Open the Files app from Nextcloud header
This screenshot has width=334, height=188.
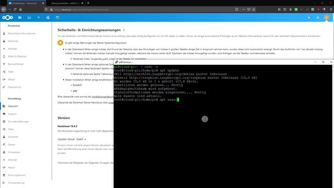pyautogui.click(x=20, y=17)
